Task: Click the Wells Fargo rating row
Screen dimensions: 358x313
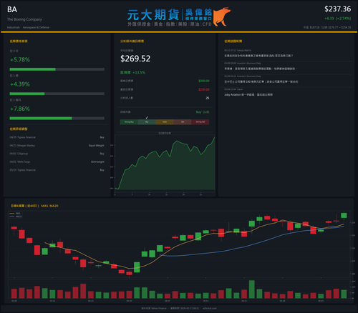Action: [x=57, y=162]
